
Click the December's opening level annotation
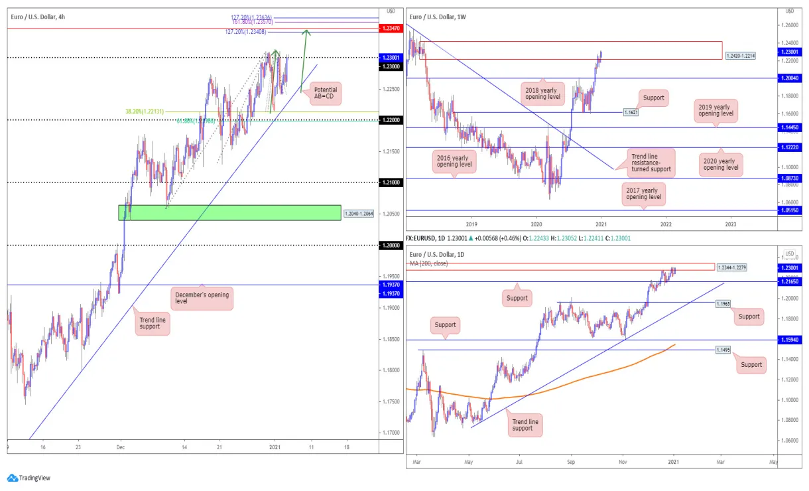pyautogui.click(x=202, y=298)
